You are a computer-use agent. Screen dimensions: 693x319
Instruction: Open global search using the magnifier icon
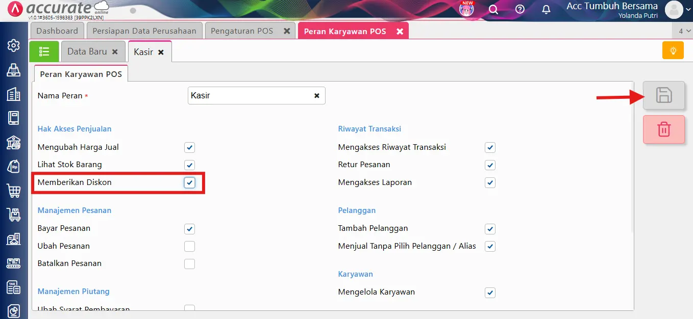tap(493, 9)
